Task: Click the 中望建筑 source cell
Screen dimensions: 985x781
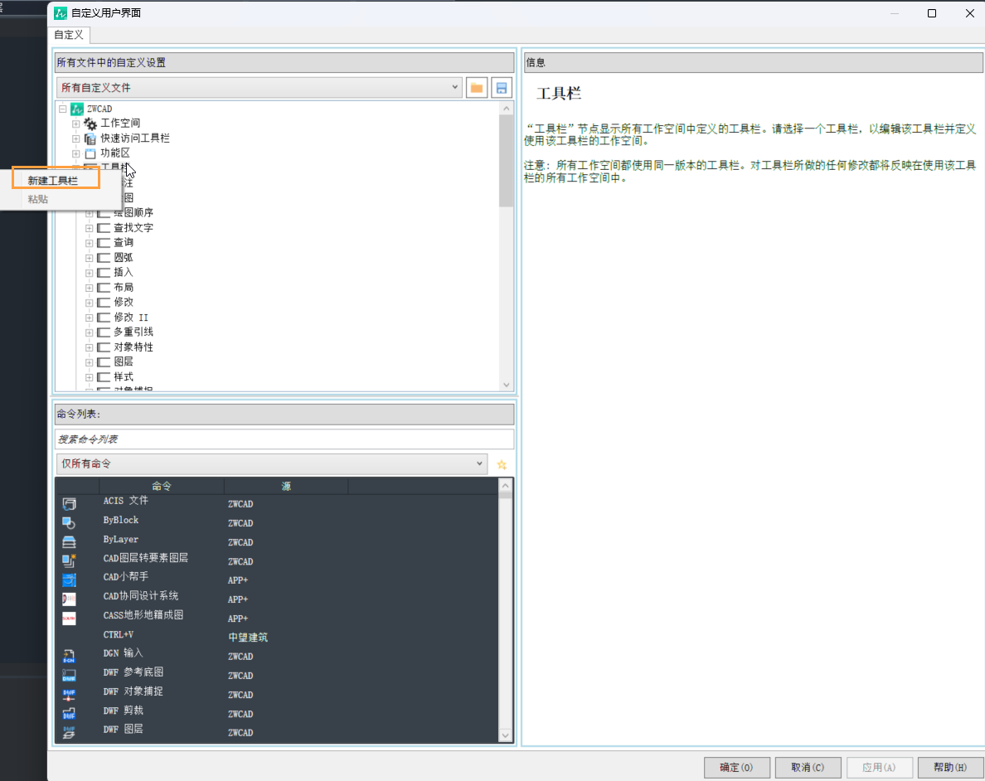Action: [248, 637]
